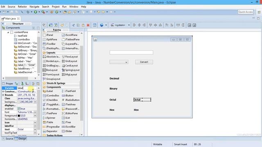Viewport: 262px width, 147px height.
Task: Select JLabel component in the Palette
Action: click(x=48, y=91)
